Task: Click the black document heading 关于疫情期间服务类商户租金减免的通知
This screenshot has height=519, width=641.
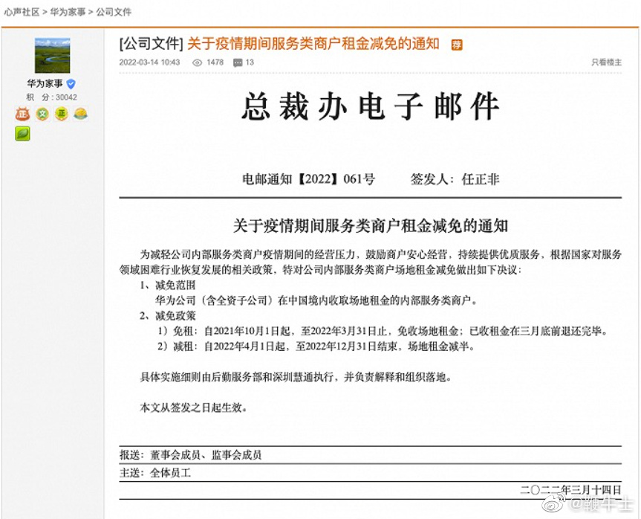Action: (371, 226)
